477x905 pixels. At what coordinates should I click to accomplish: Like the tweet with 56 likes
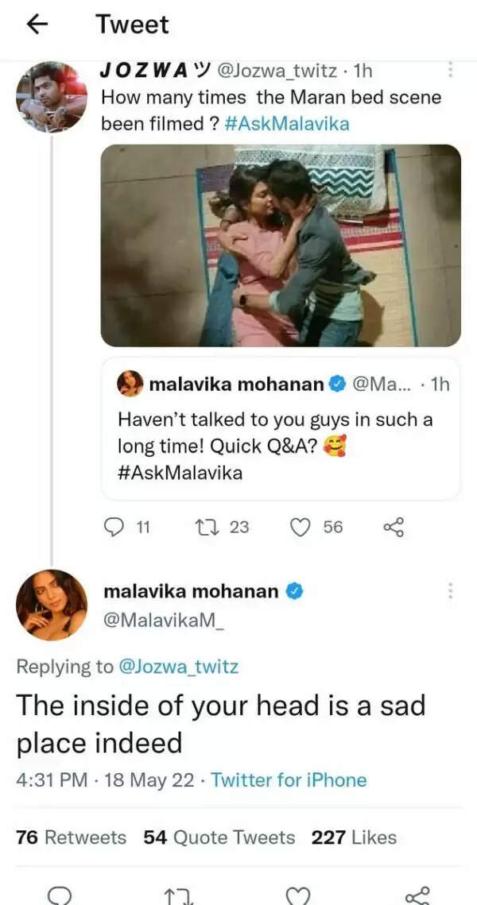[x=300, y=526]
